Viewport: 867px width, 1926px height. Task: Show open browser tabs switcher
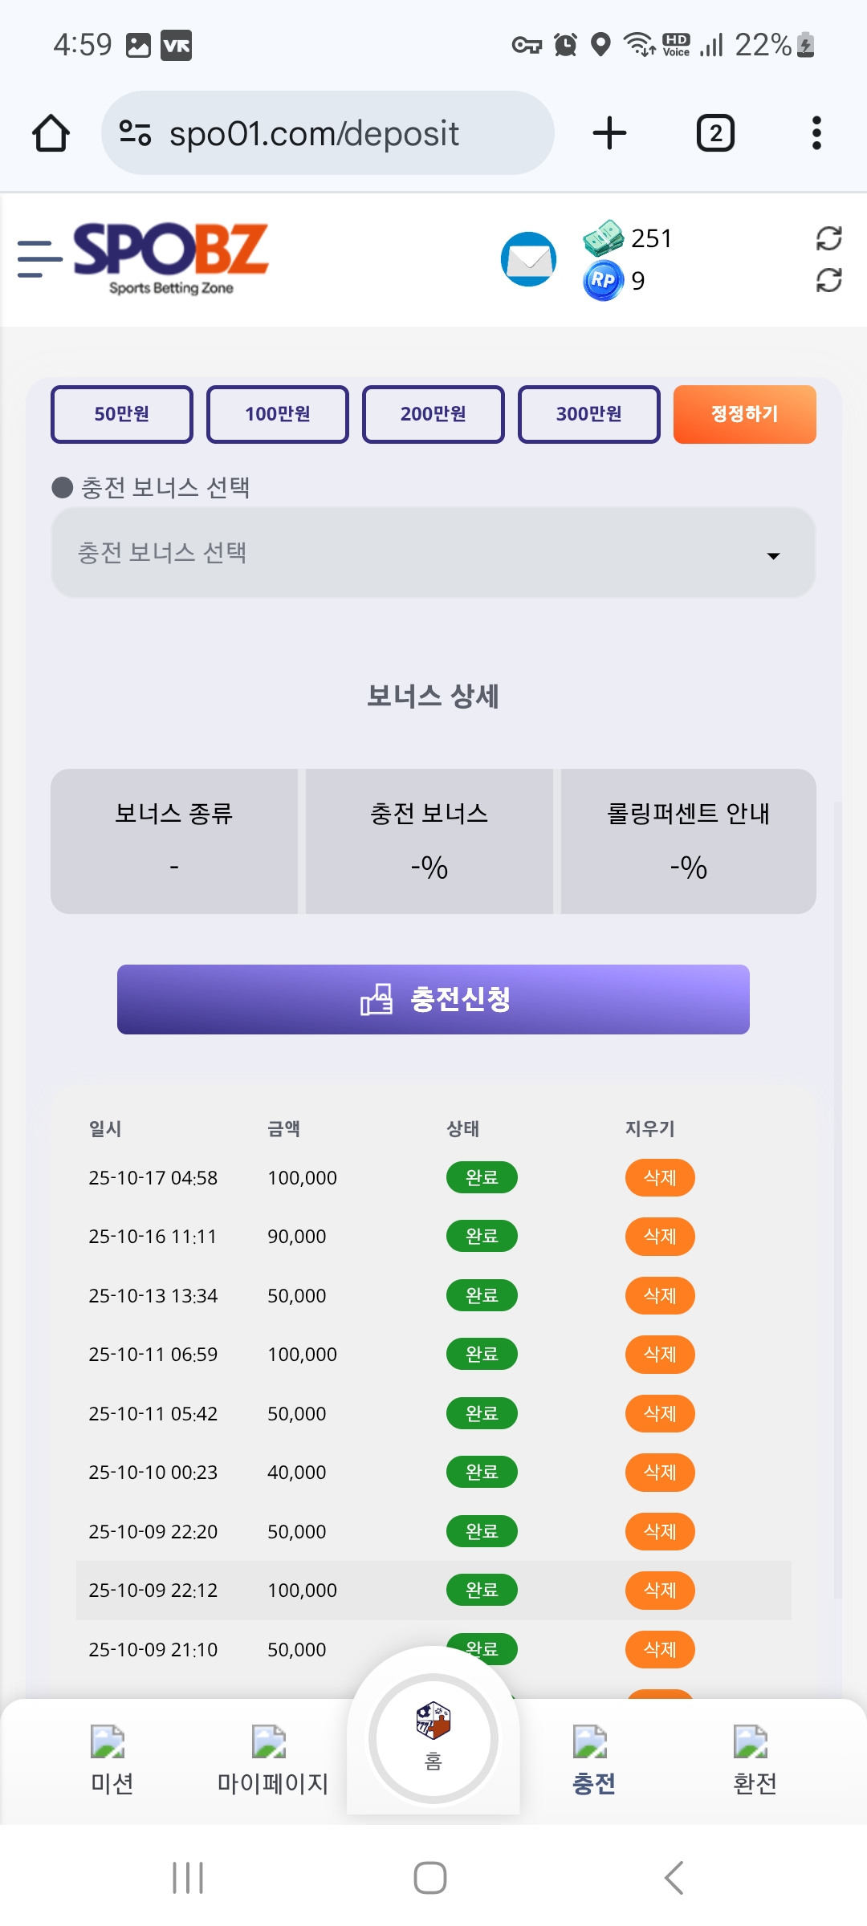coord(714,133)
